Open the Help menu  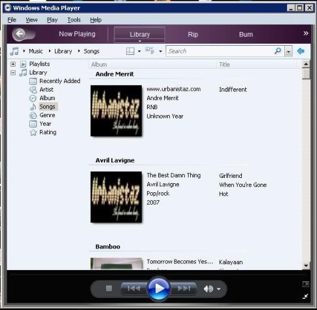pos(95,20)
